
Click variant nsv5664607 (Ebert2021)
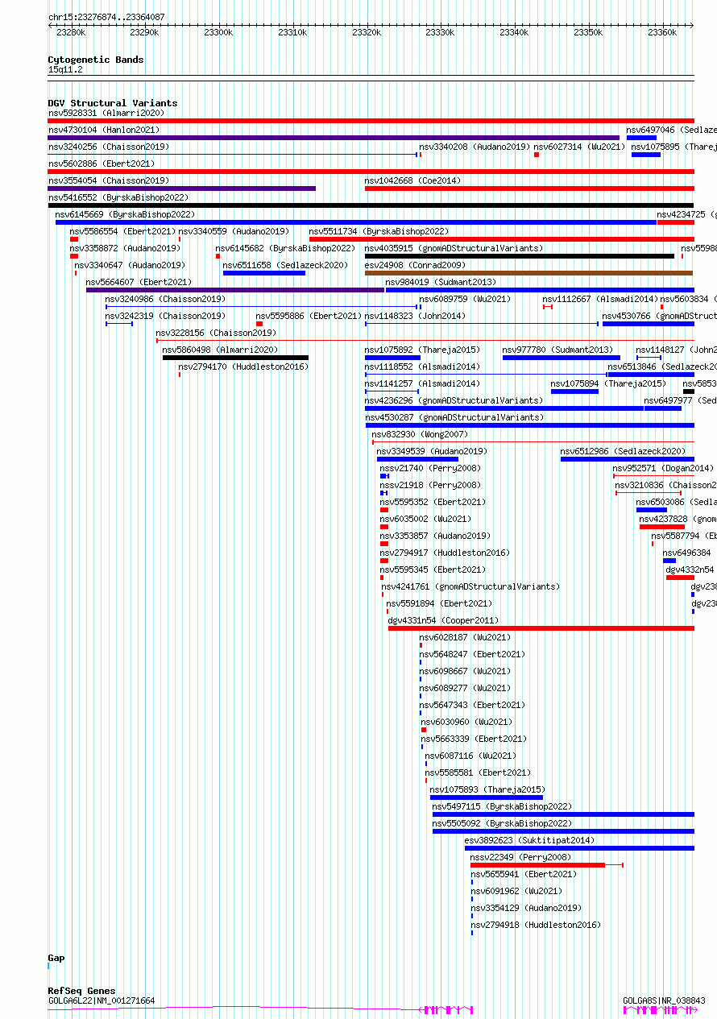pyautogui.click(x=139, y=282)
